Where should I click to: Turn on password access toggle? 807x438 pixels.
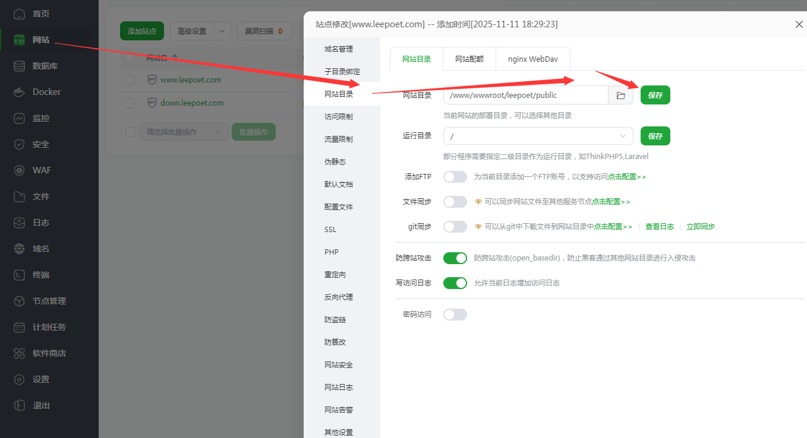tap(455, 315)
